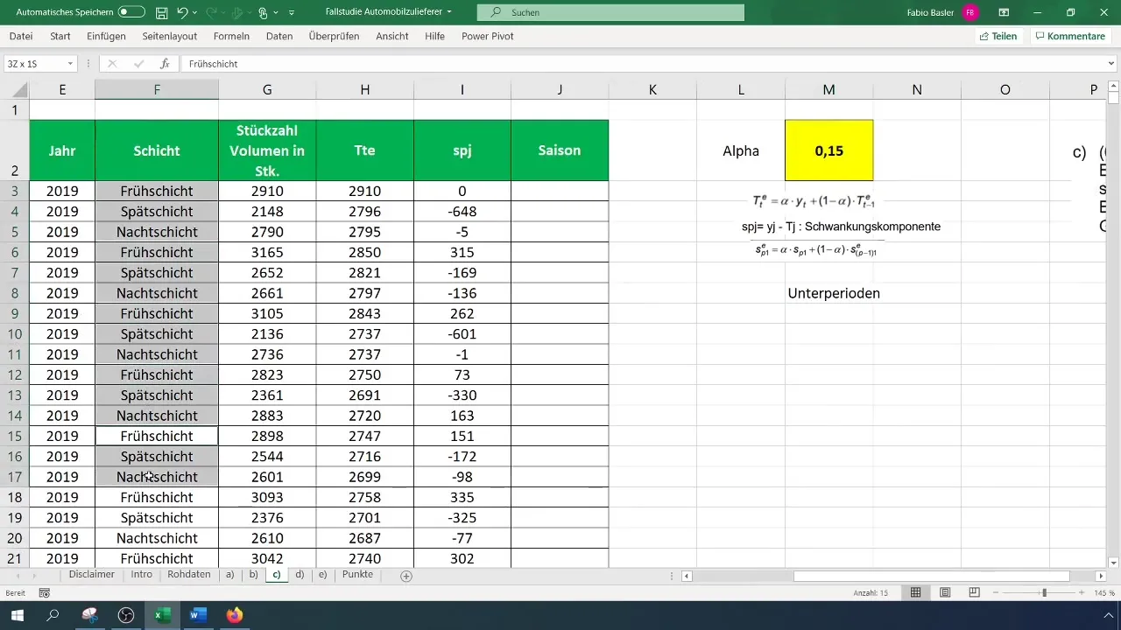
Task: Open the Start ribbon tab
Action: click(x=60, y=37)
